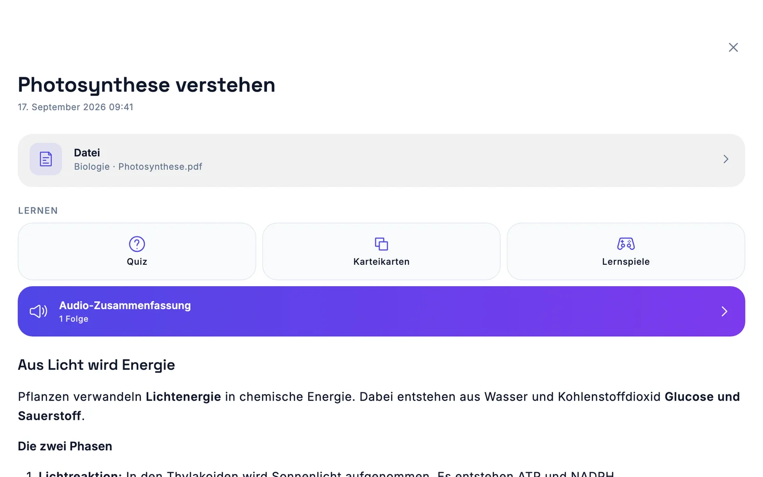Click the 'Die zwei Phasen' subheading
This screenshot has width=763, height=477.
[65, 446]
